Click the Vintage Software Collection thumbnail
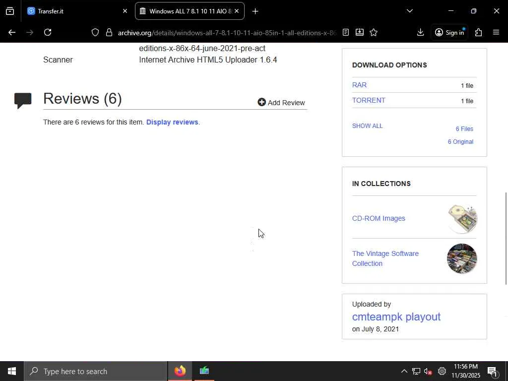Image resolution: width=508 pixels, height=381 pixels. (462, 258)
